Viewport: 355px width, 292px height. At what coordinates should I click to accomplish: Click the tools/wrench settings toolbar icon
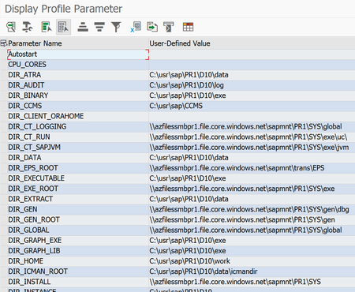(28, 27)
